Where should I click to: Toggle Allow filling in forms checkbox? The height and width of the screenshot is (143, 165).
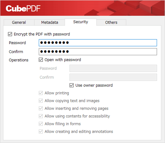pos(41,124)
